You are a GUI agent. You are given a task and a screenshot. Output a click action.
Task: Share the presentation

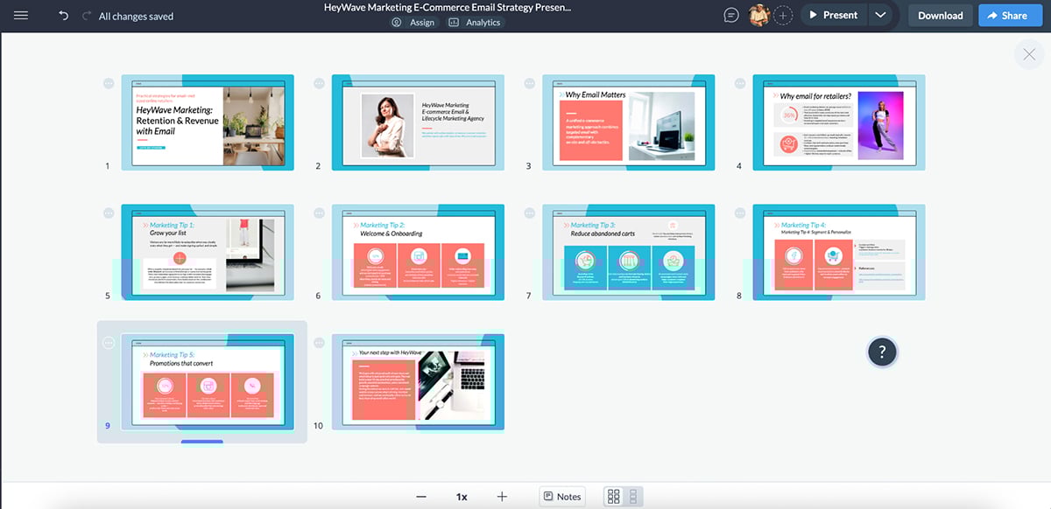(1010, 15)
